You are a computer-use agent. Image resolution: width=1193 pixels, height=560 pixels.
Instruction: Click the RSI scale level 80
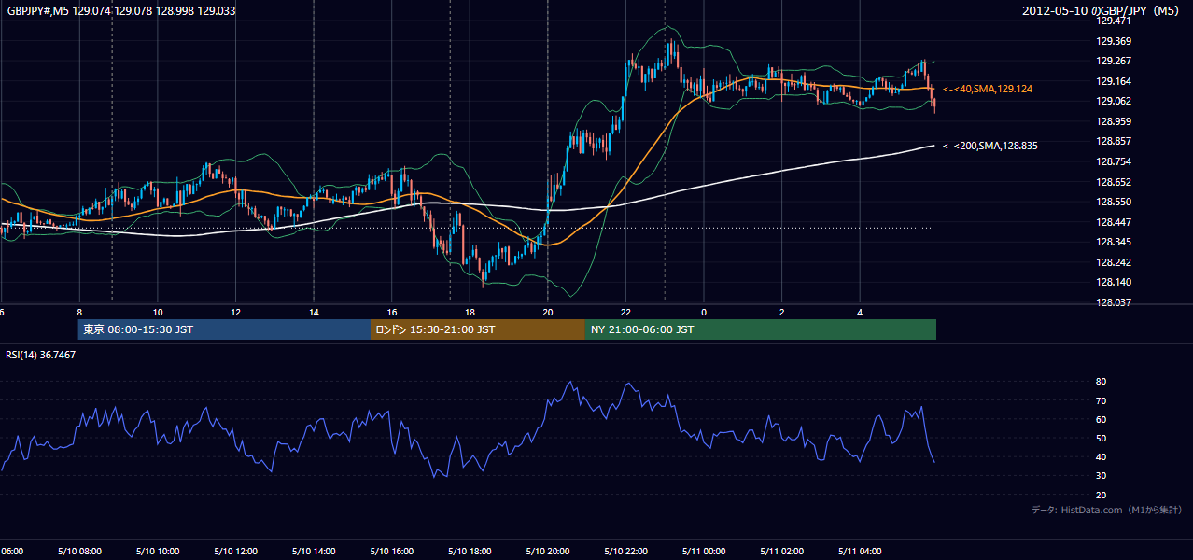pyautogui.click(x=1102, y=382)
